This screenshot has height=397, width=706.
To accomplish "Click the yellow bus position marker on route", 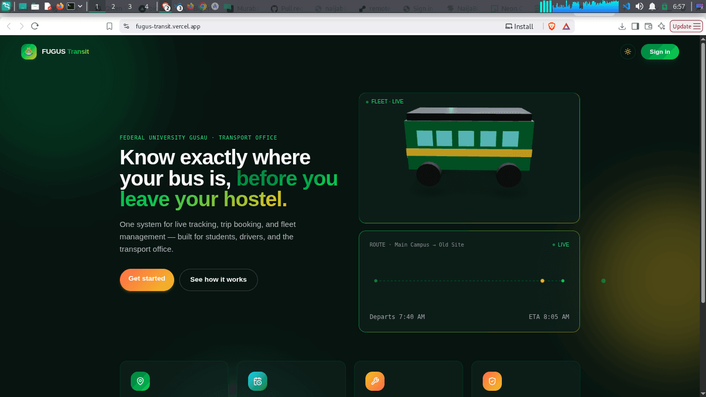I will tap(542, 281).
